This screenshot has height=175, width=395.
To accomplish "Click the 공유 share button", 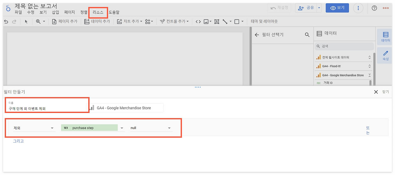I will pos(306,8).
